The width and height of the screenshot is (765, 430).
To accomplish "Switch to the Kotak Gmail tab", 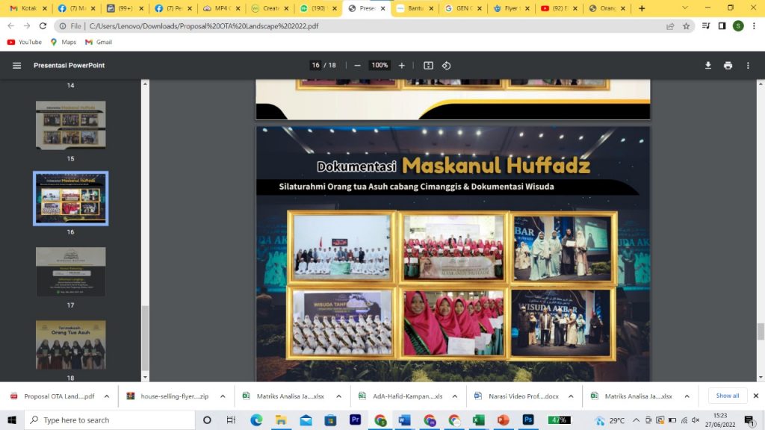I will [x=28, y=8].
